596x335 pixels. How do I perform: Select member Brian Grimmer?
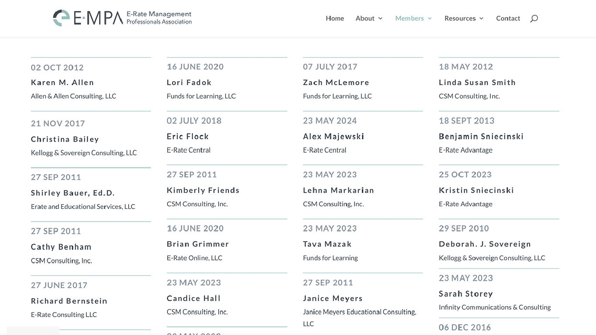(x=198, y=244)
